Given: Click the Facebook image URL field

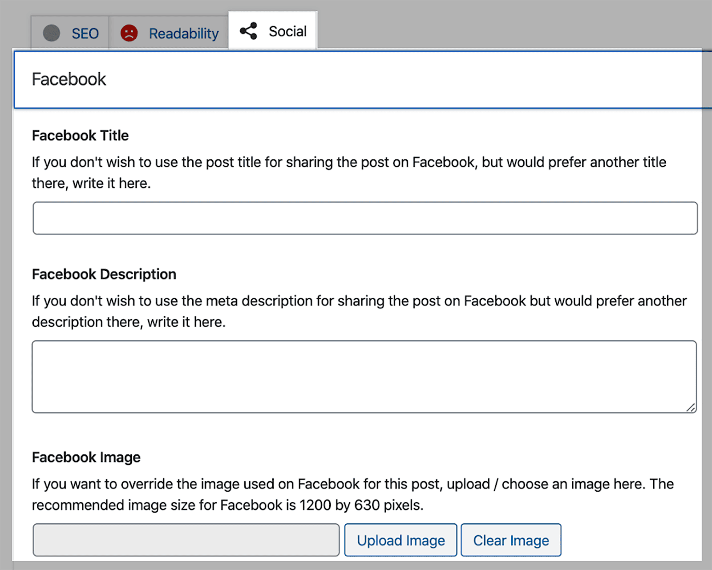Looking at the screenshot, I should [186, 540].
